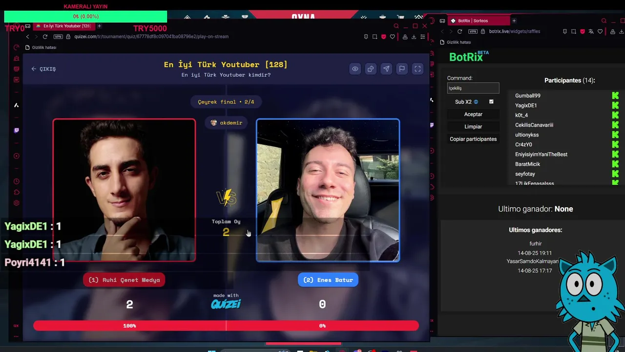
Task: Reload the quizei.com page
Action: [45, 37]
